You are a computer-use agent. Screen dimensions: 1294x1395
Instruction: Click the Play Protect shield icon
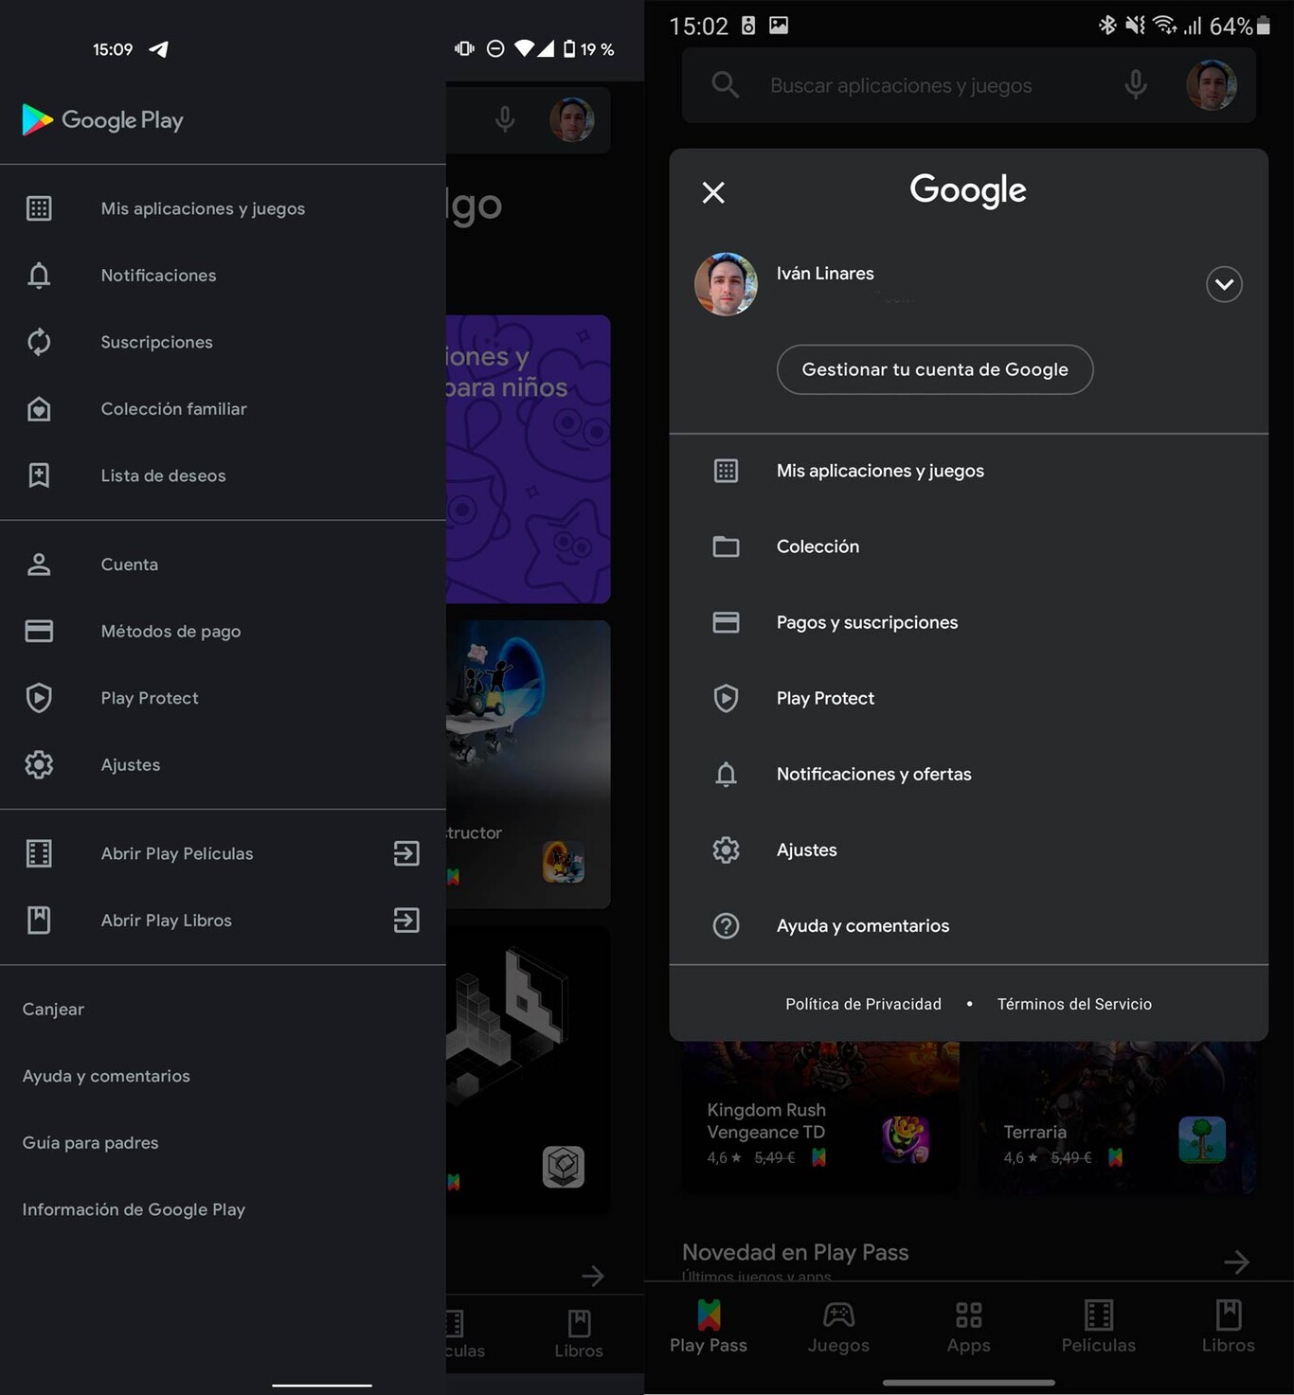(x=39, y=698)
